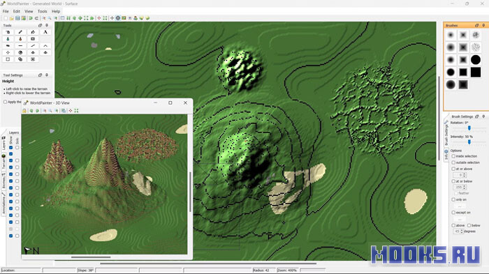Check the 'only on' checkbox
Viewport: 489px width, 274px height.
453,199
